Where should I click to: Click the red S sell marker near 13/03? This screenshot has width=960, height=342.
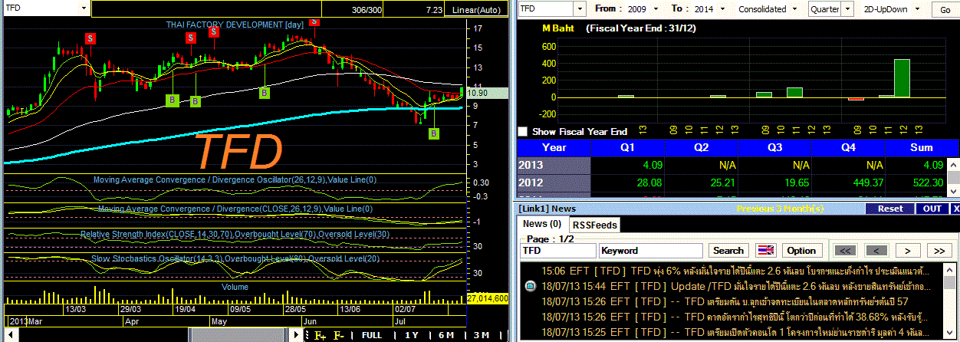[x=90, y=38]
